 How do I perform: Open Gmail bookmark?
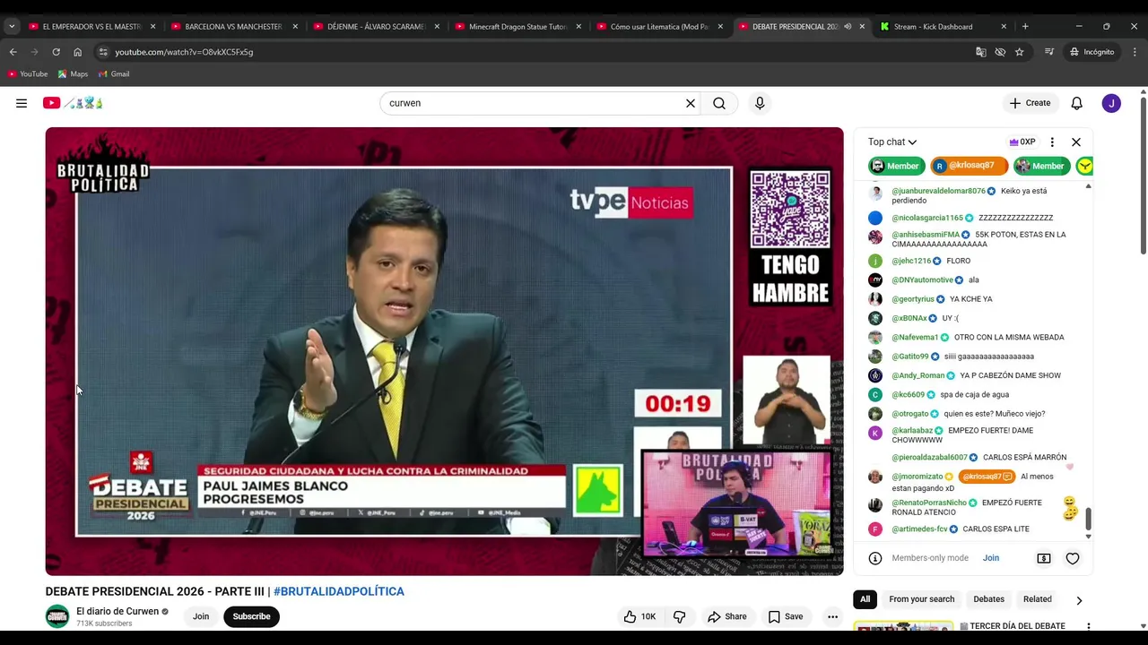[x=114, y=74]
